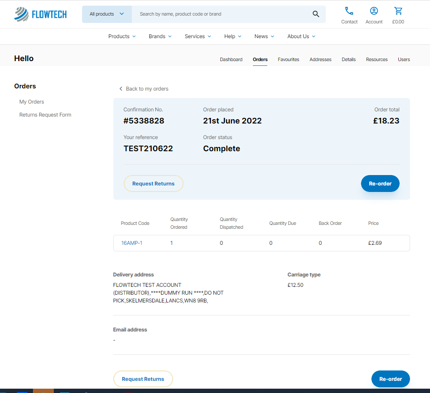The height and width of the screenshot is (393, 430).
Task: Click the top Request Returns button
Action: 153,183
